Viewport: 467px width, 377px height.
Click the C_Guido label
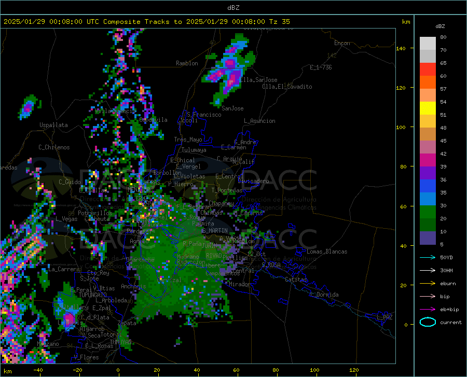(x=70, y=182)
